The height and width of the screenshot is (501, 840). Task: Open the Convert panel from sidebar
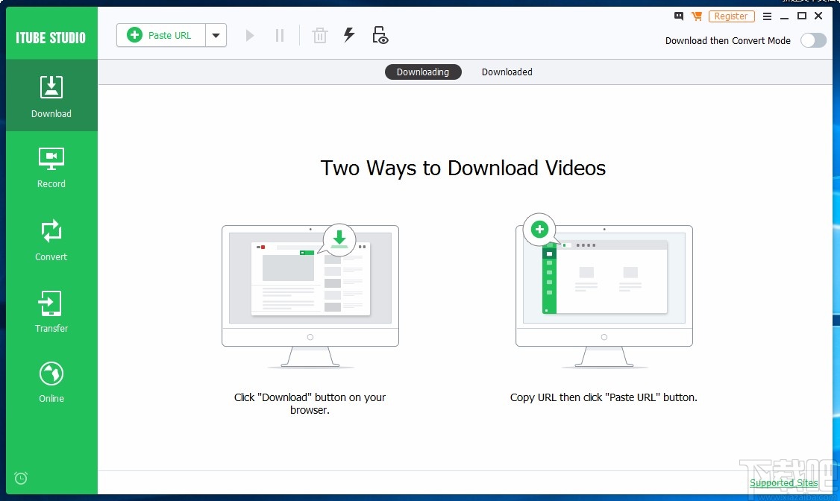click(x=51, y=239)
